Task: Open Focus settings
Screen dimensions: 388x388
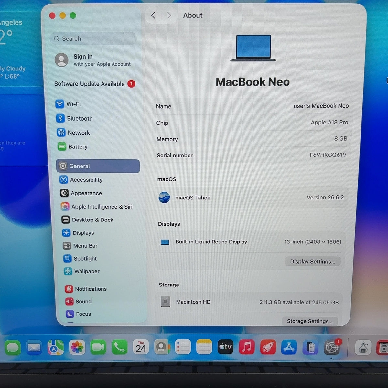Action: pyautogui.click(x=79, y=314)
